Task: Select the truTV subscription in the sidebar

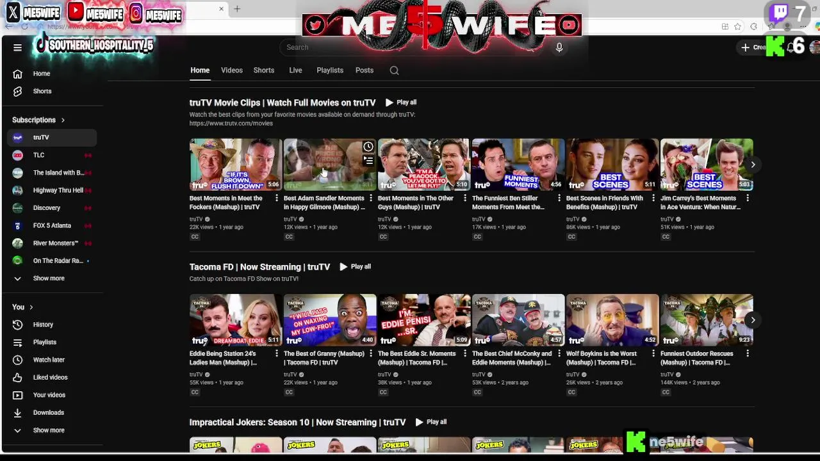Action: 52,138
